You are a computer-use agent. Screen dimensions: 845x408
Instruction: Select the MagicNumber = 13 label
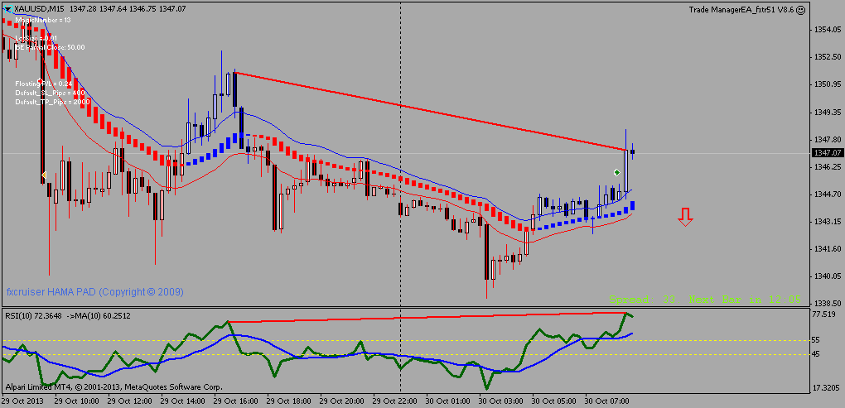point(42,19)
